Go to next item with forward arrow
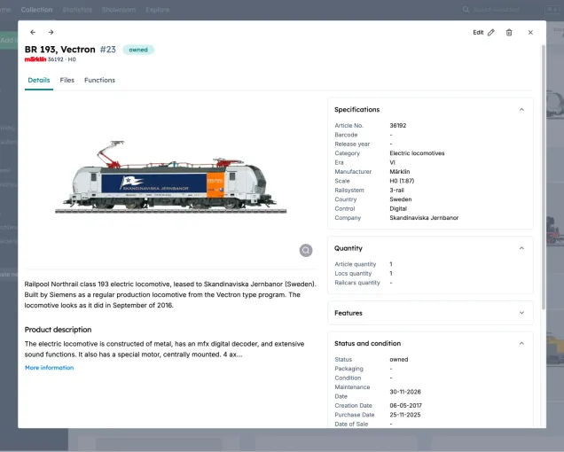Image resolution: width=564 pixels, height=452 pixels. coord(51,33)
